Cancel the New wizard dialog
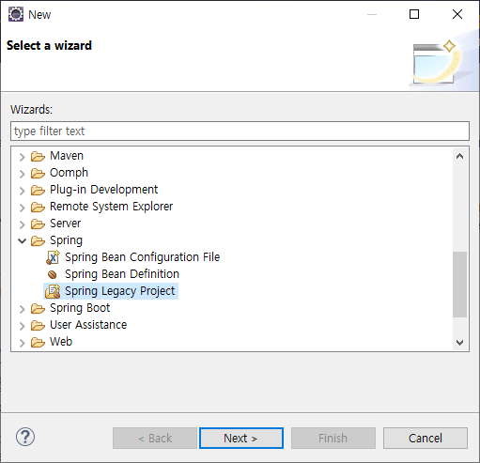480x463 pixels. click(x=426, y=438)
